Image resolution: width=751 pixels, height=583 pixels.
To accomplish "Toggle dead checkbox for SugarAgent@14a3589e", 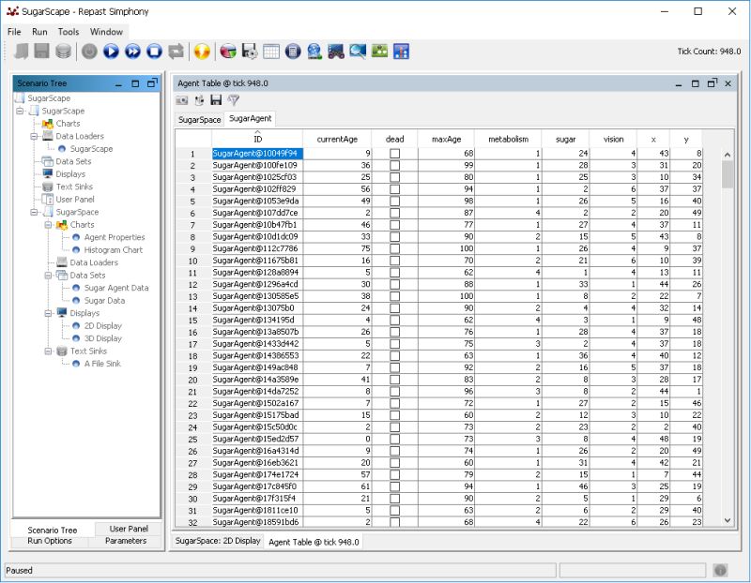I will (x=394, y=380).
